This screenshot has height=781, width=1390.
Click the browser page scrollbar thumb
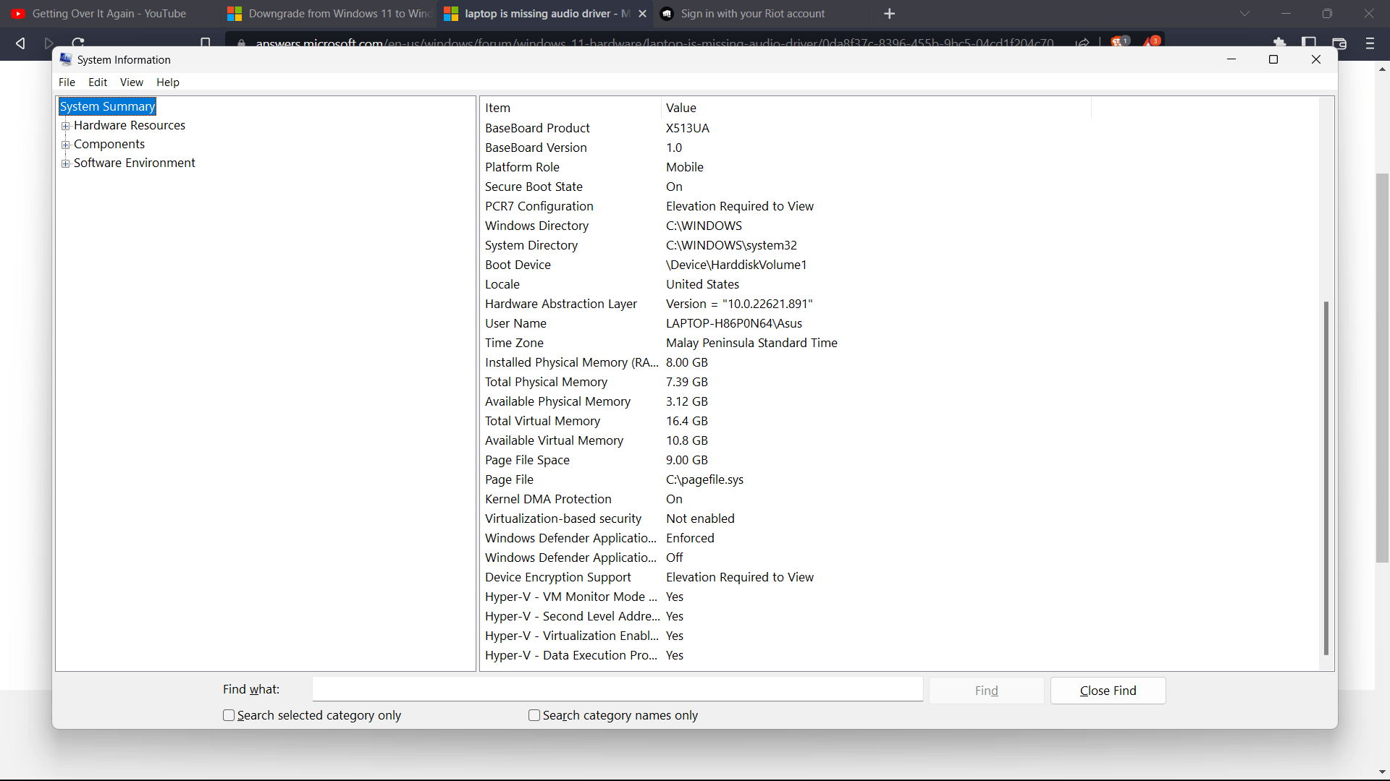[x=1382, y=367]
